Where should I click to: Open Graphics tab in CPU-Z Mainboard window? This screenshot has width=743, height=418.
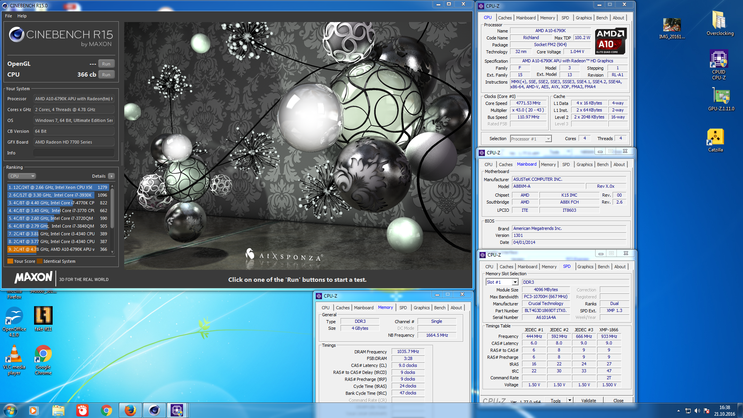tap(584, 164)
